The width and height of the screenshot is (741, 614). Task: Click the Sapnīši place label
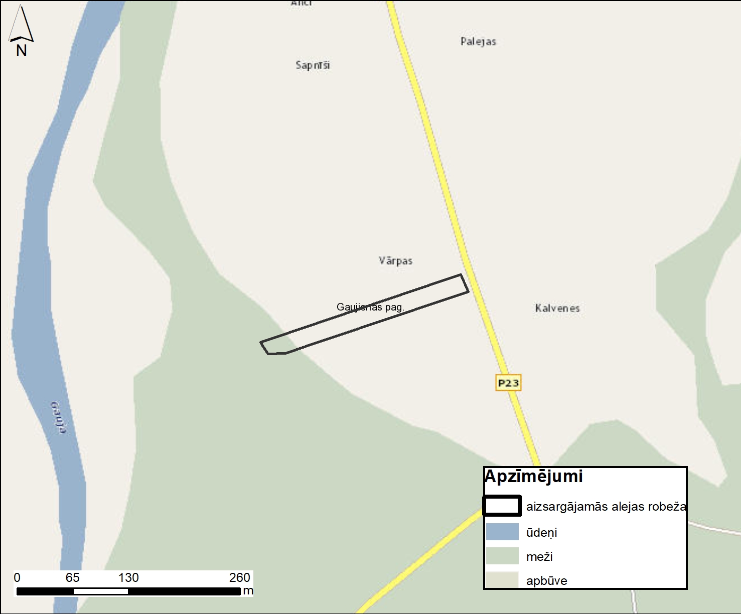pos(313,65)
